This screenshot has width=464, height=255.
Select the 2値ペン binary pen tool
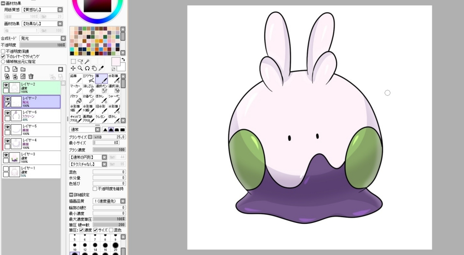pyautogui.click(x=88, y=99)
